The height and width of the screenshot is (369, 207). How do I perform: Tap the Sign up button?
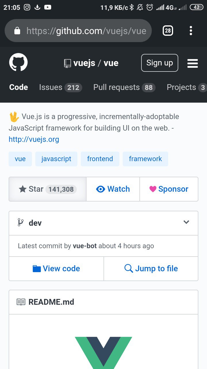tap(160, 63)
